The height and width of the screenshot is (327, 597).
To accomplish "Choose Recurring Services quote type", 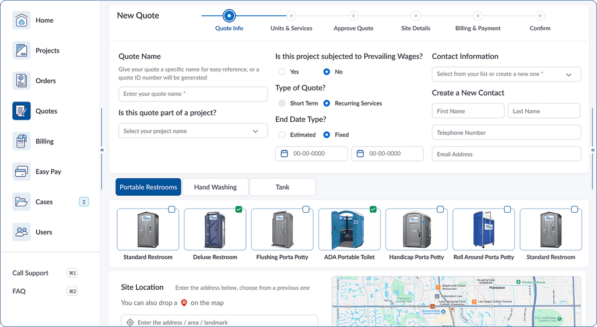I will coord(326,103).
